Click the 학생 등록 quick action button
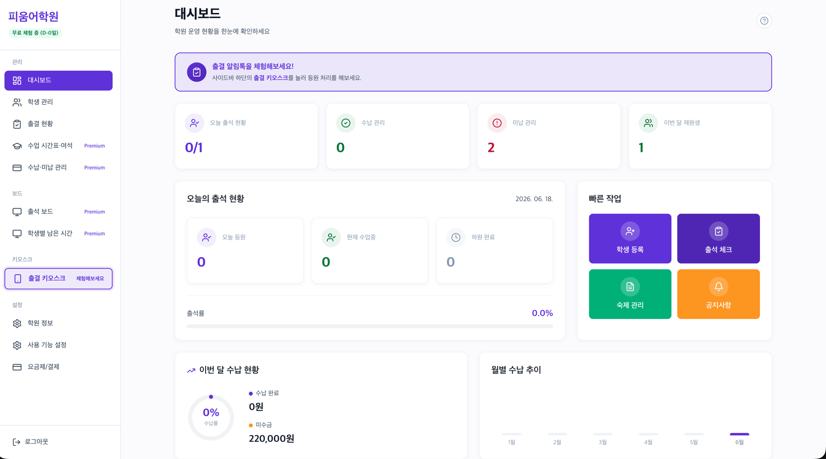Viewport: 826px width, 459px height. [630, 239]
